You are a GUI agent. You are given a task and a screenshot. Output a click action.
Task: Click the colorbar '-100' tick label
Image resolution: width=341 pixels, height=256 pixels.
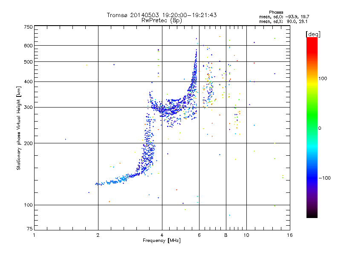tap(324, 178)
